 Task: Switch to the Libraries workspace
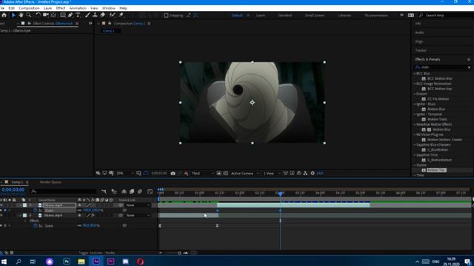[344, 16]
